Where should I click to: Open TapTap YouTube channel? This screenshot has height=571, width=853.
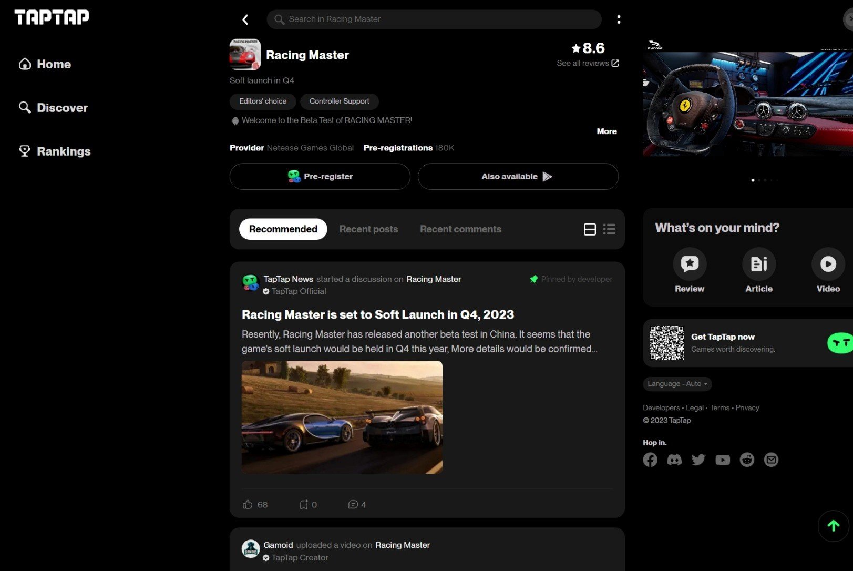(x=723, y=460)
